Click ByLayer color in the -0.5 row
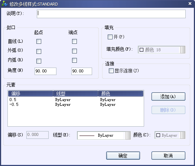This screenshot has height=166, width=195. click(108, 105)
